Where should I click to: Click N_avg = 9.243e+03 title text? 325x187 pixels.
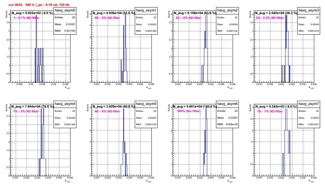[276, 106]
